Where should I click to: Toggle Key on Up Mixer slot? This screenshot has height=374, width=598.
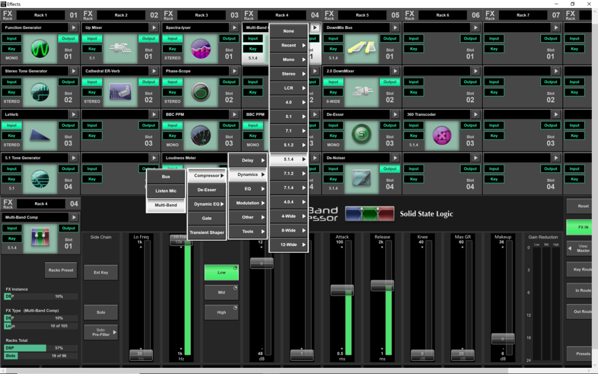tap(92, 49)
